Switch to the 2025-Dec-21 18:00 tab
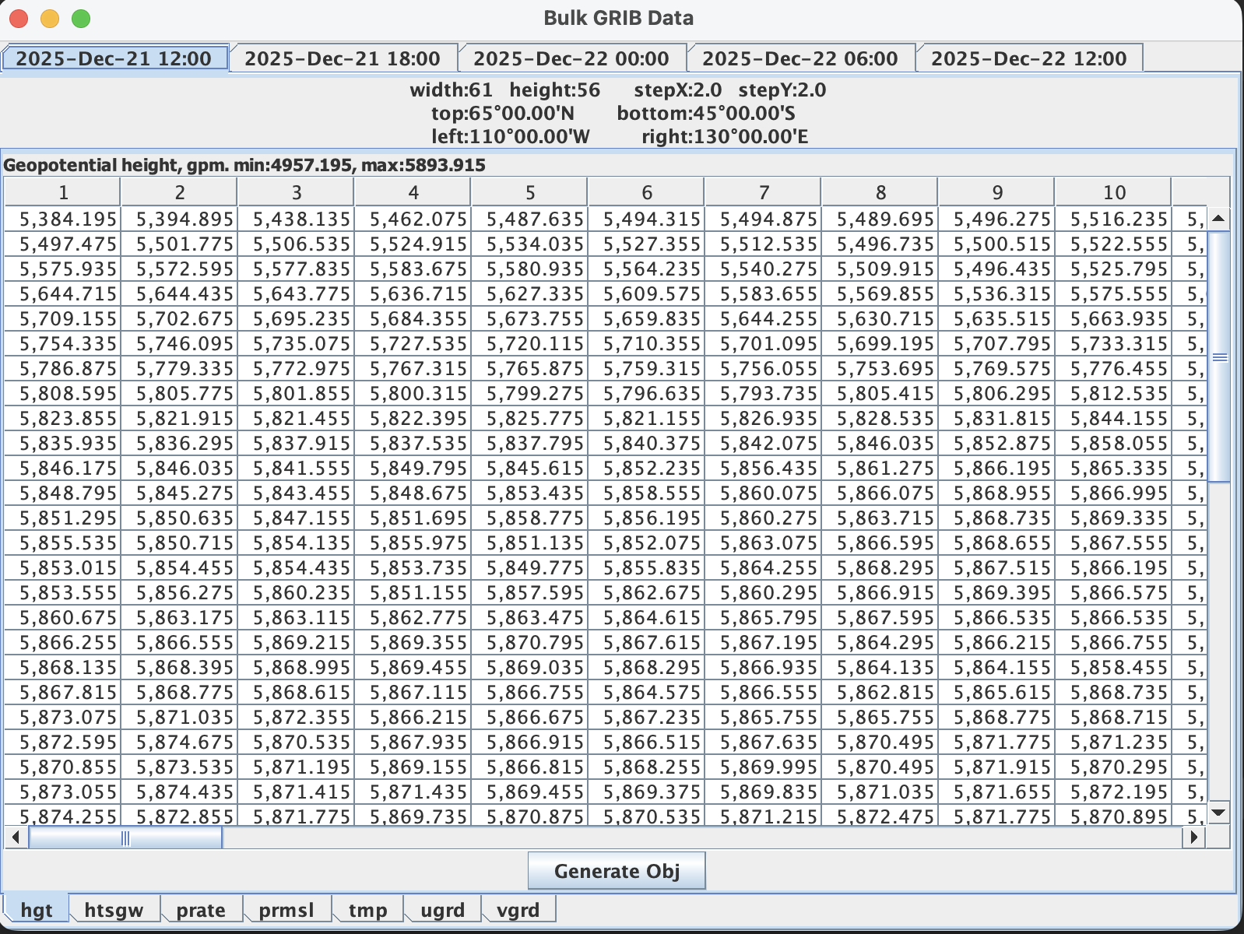 point(343,58)
